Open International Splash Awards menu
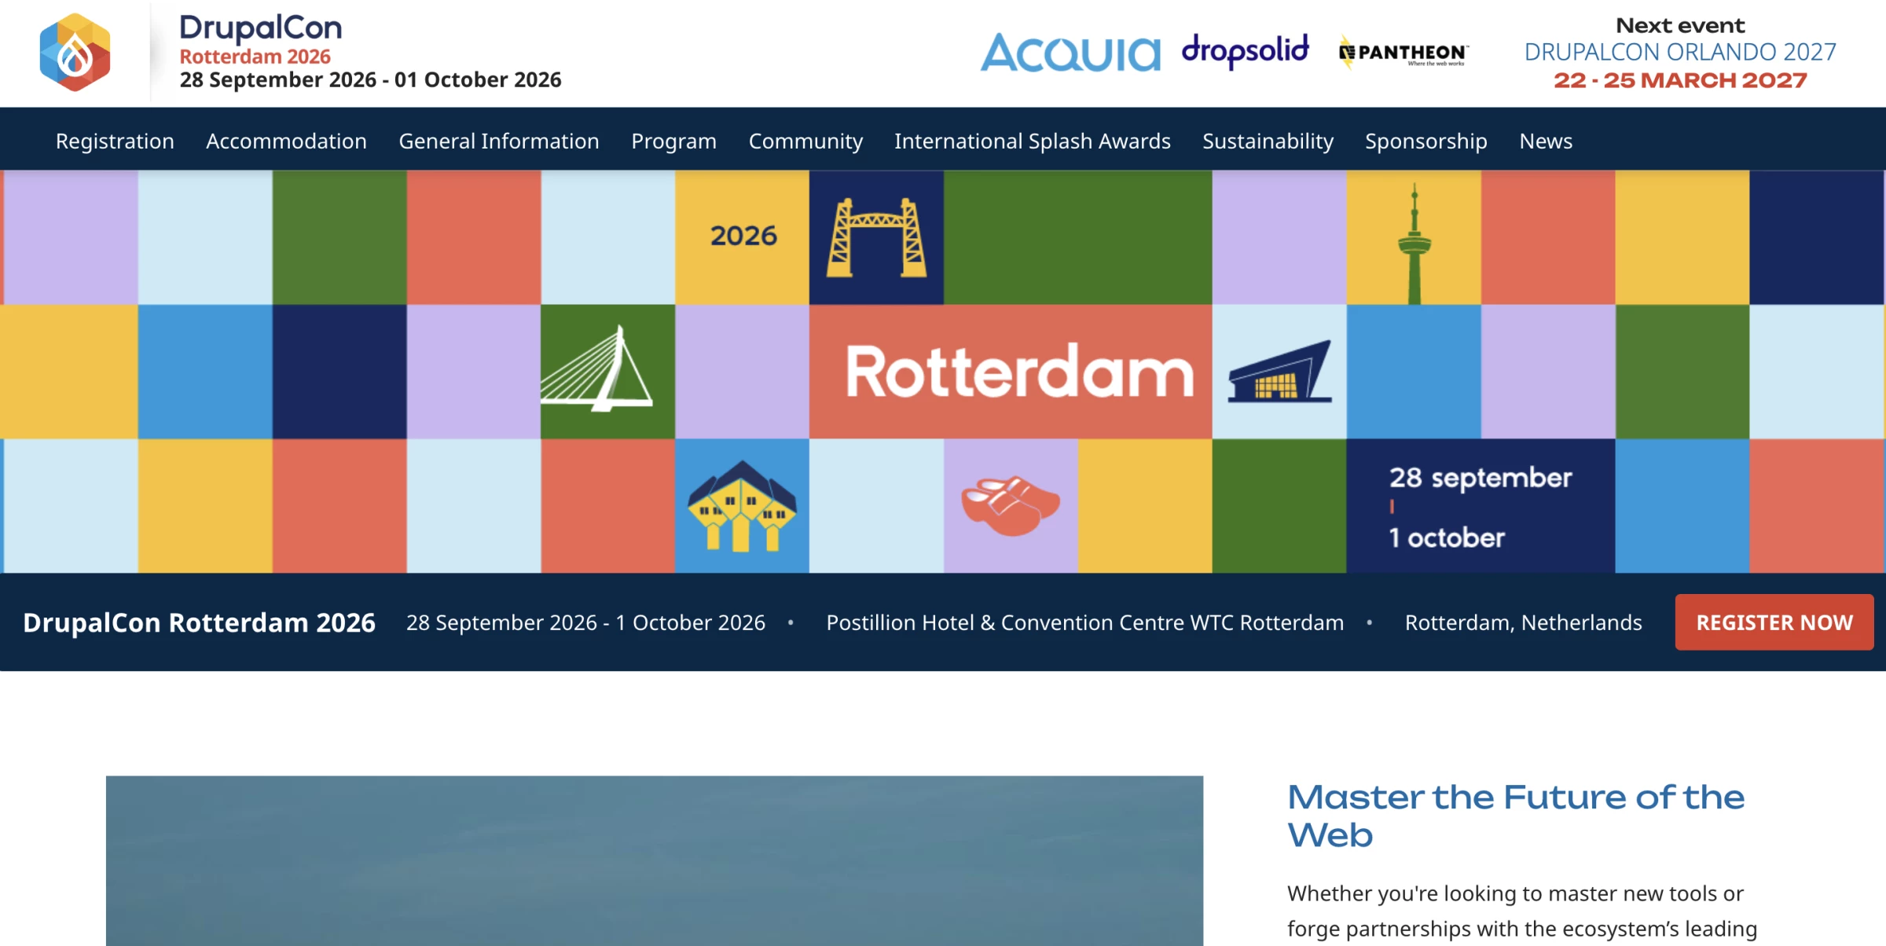1886x946 pixels. tap(1033, 141)
